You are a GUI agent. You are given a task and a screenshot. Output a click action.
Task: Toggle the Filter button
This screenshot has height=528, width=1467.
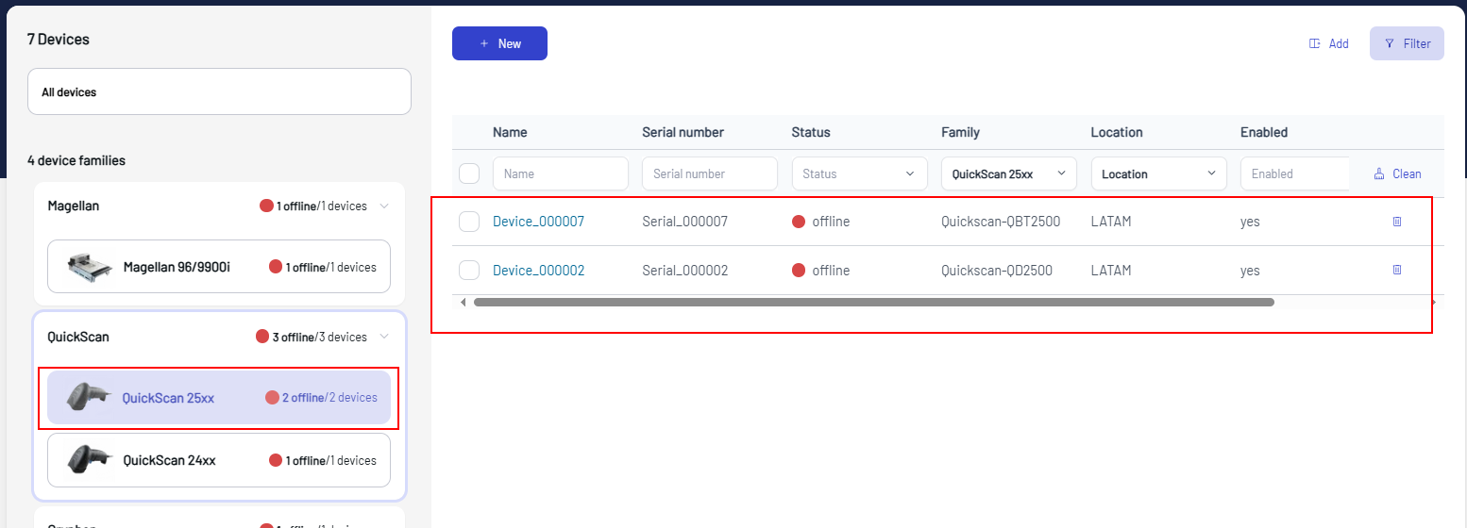1407,43
